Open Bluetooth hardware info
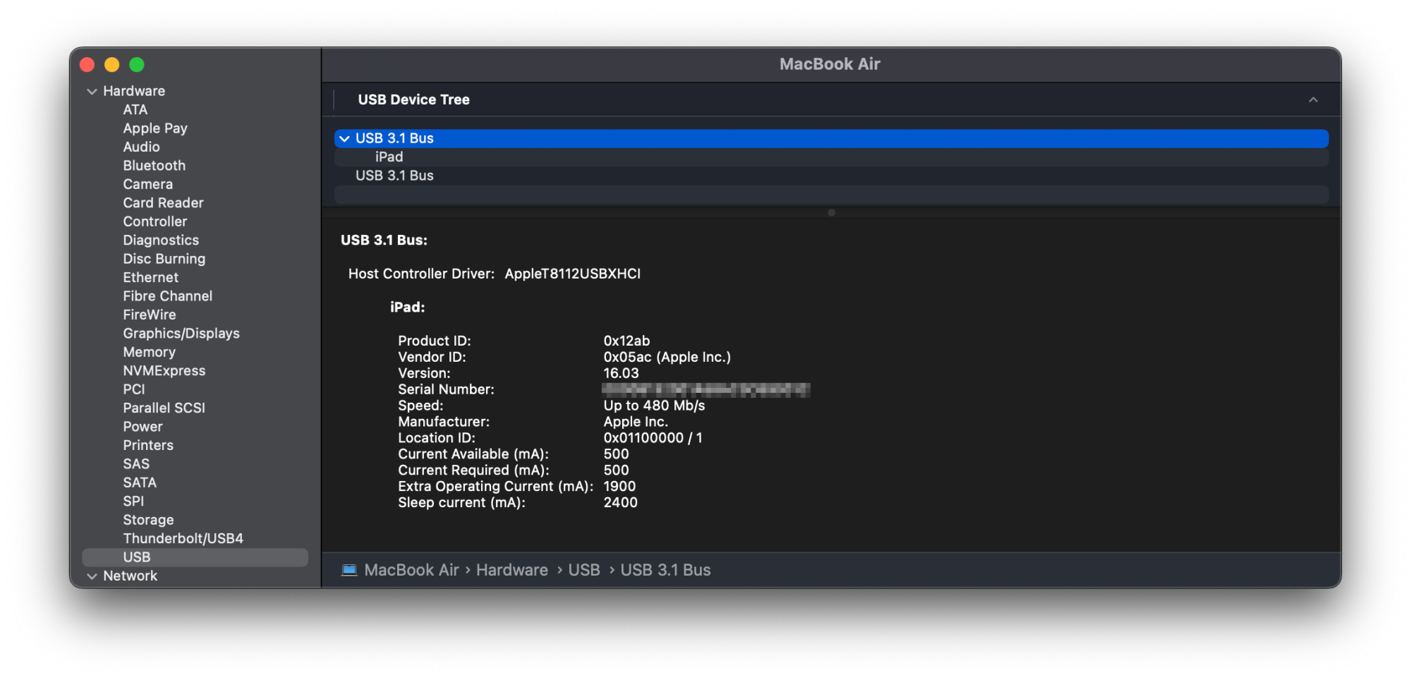 pos(155,166)
